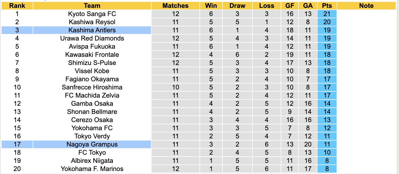Select Yokohama F. Marinos in the table
The height and width of the screenshot is (174, 399).
(x=92, y=169)
